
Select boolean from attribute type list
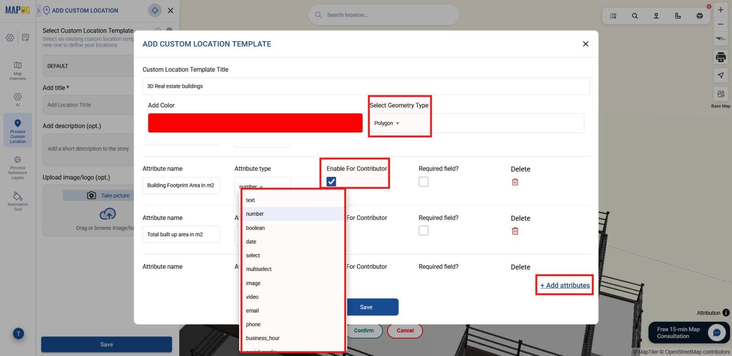(x=255, y=228)
